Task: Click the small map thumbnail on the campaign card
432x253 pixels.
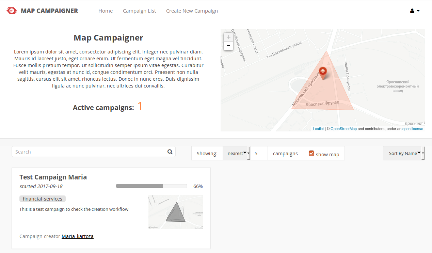Action: (x=175, y=211)
